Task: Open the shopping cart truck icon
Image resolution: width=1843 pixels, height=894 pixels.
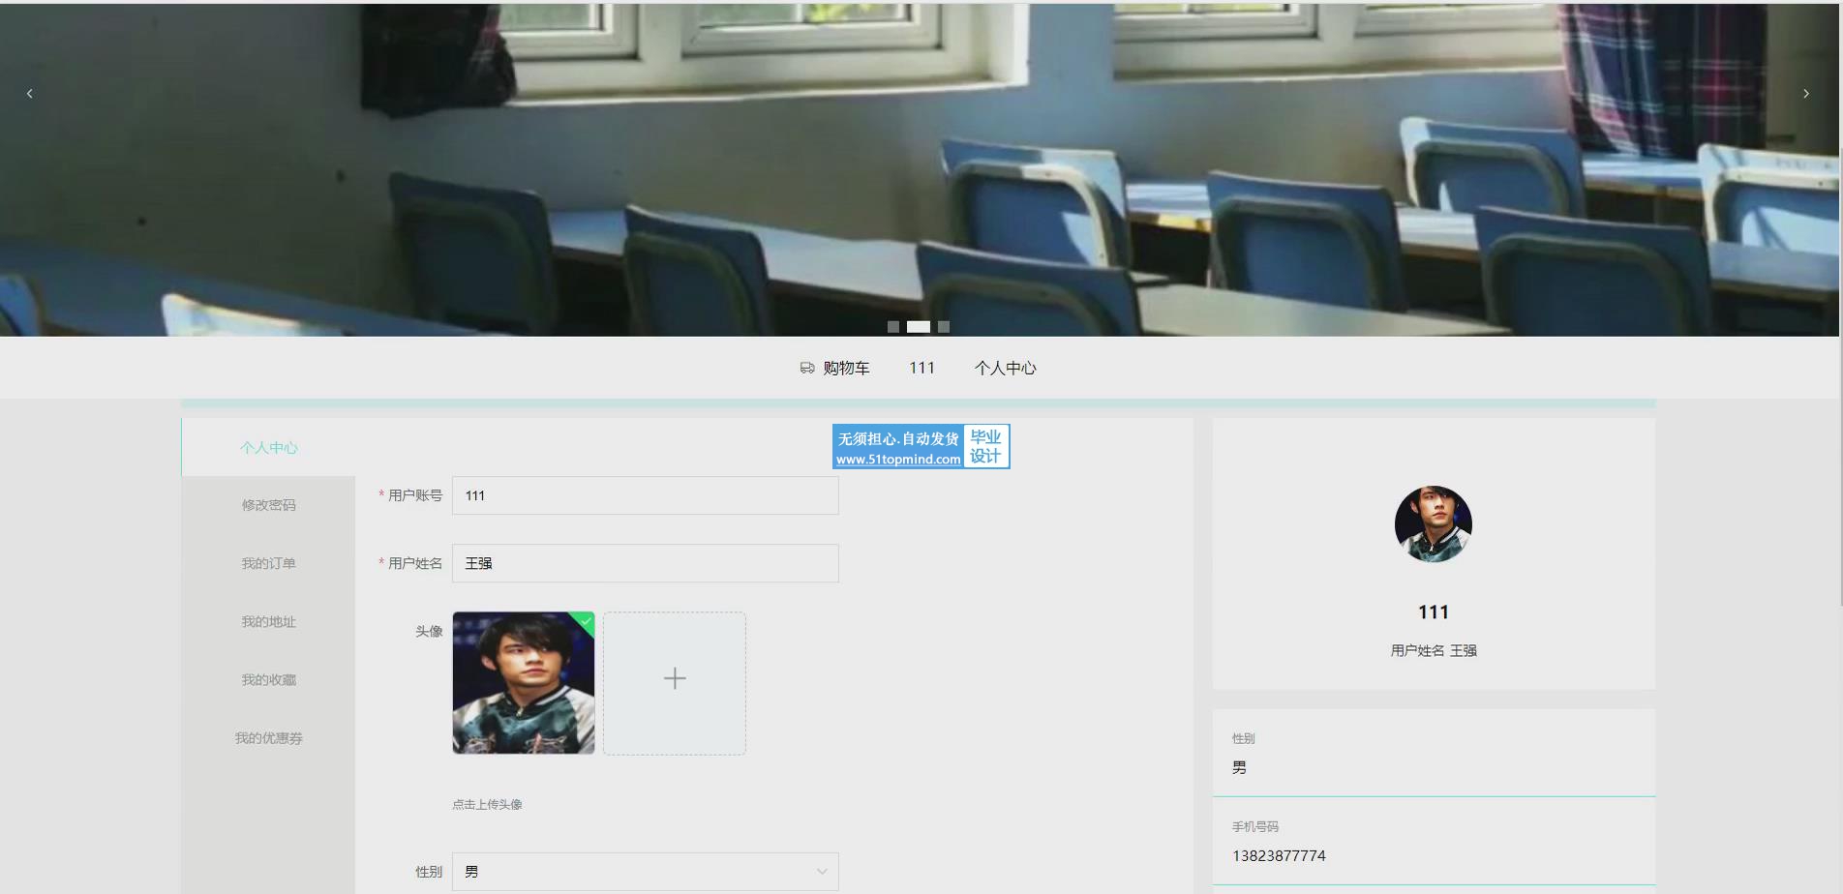Action: (807, 368)
